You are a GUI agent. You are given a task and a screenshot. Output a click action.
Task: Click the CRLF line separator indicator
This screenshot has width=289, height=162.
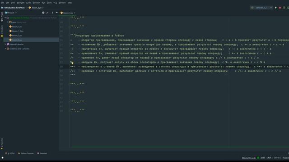269,158
